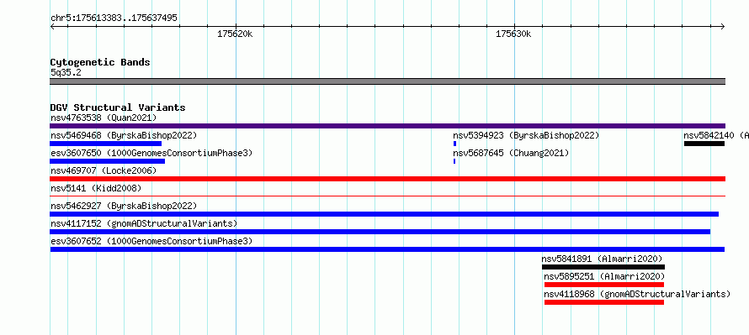This screenshot has width=749, height=335.
Task: Select the 5q35.2 band label
Action: pos(66,73)
